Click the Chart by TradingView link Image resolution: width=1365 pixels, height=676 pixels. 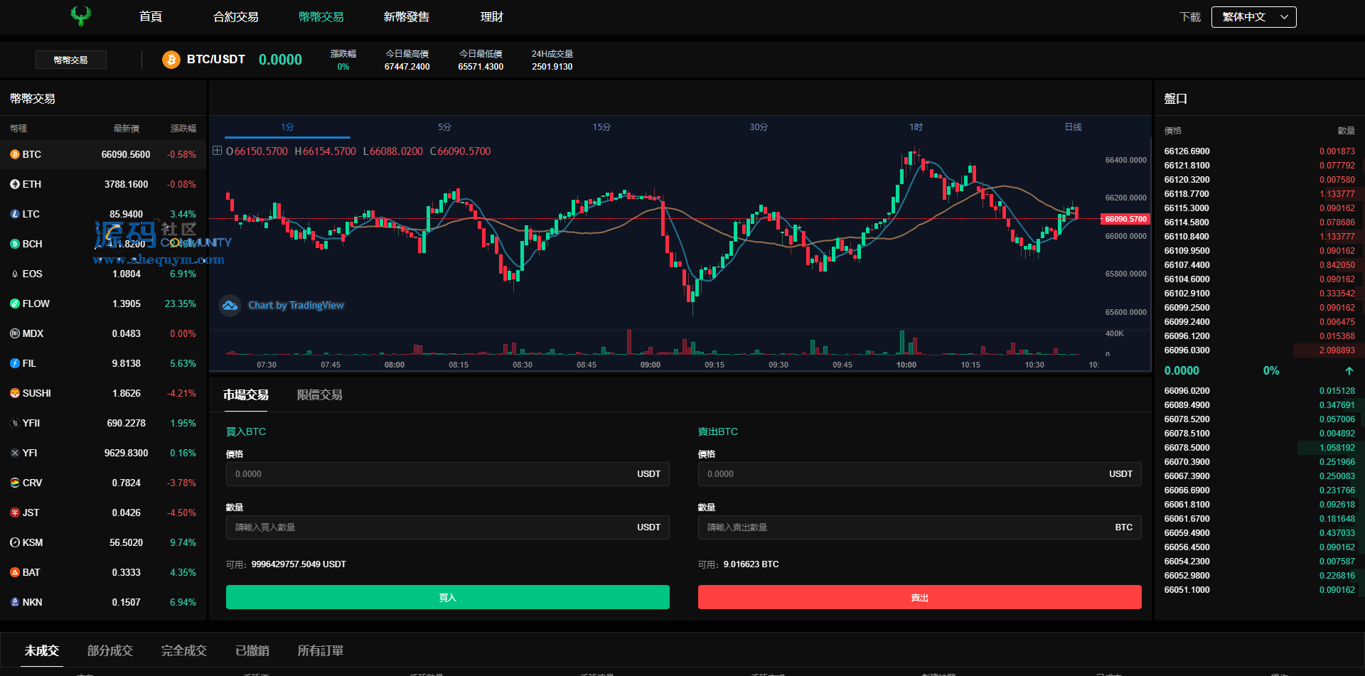(296, 306)
